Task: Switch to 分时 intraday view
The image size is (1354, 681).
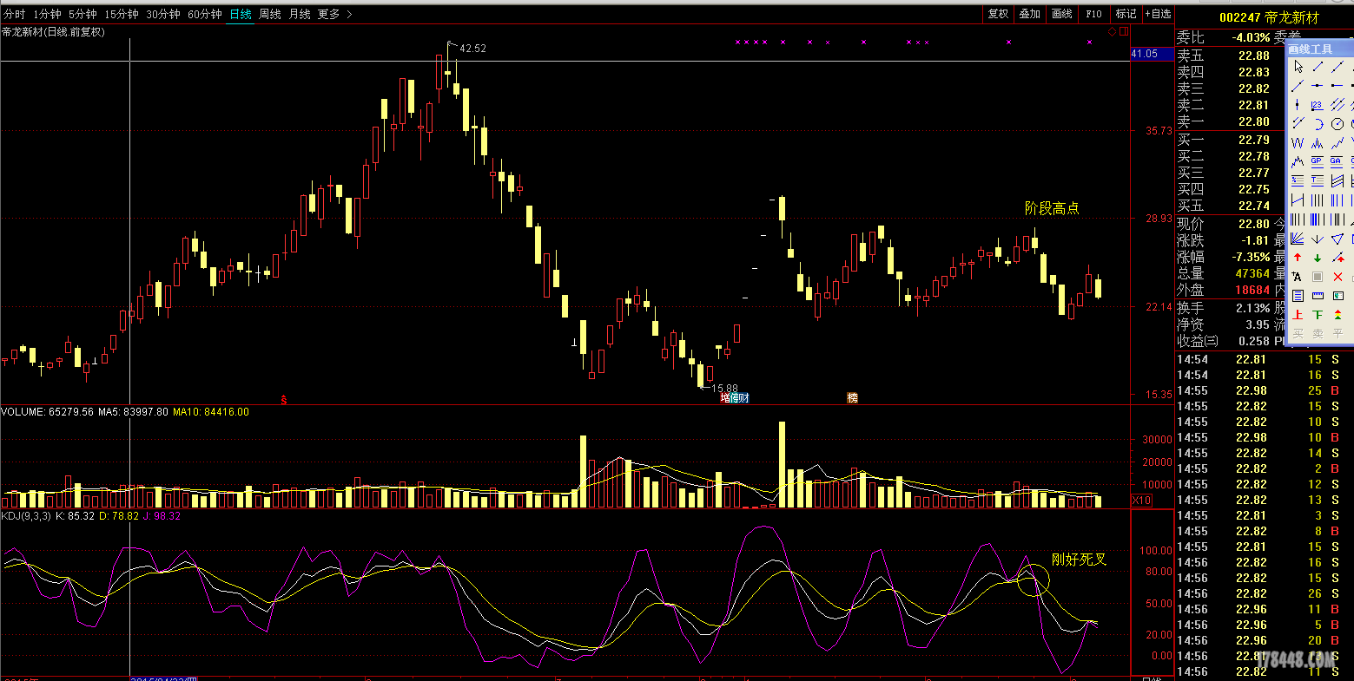Action: pos(14,14)
